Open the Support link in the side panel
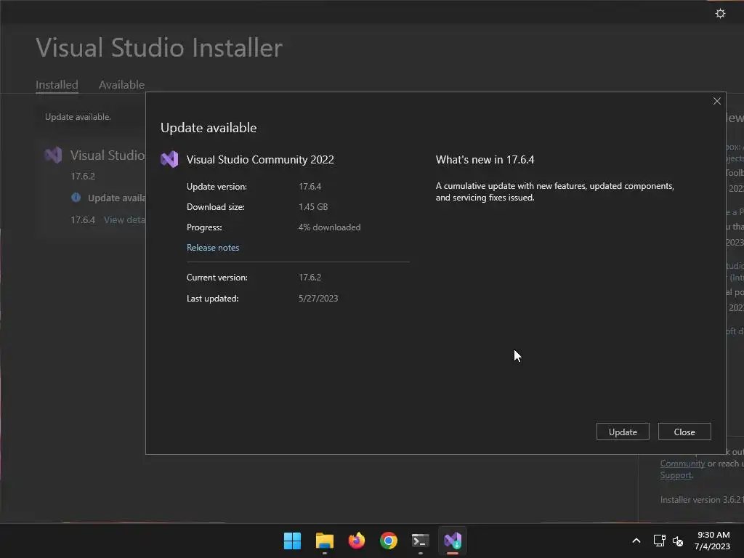This screenshot has width=744, height=558. tap(676, 475)
